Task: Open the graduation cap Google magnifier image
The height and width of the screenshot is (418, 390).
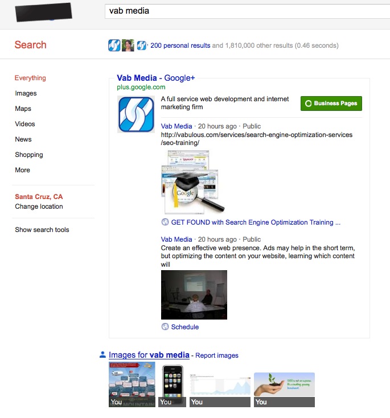Action: (x=193, y=182)
